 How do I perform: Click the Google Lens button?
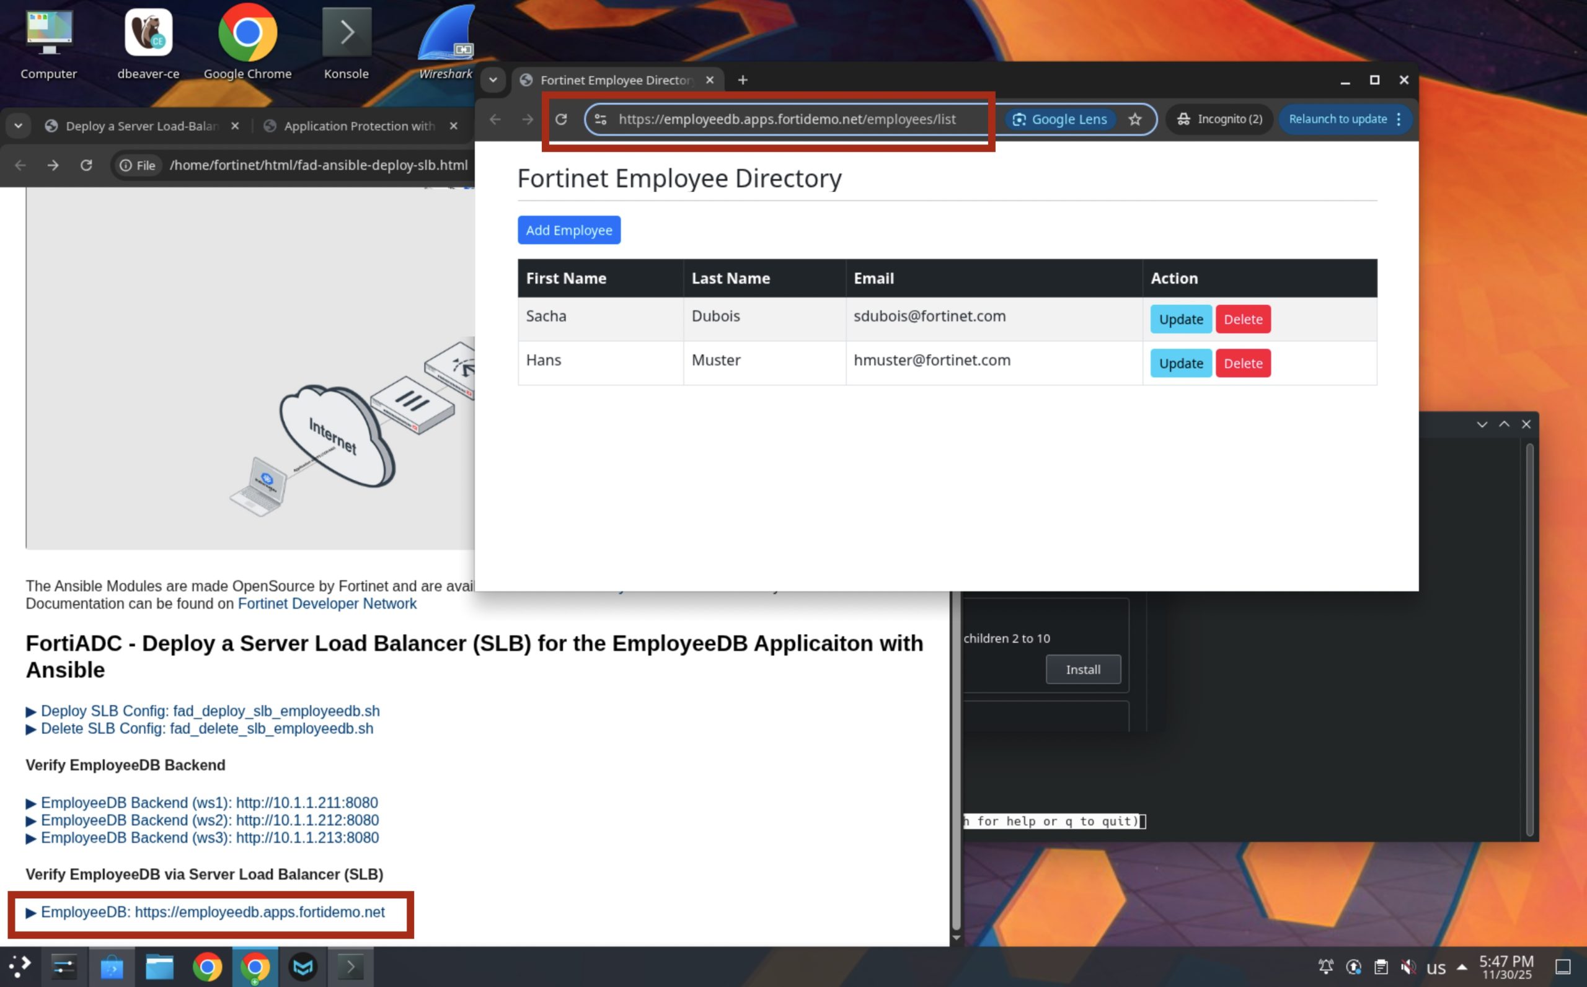pyautogui.click(x=1060, y=120)
